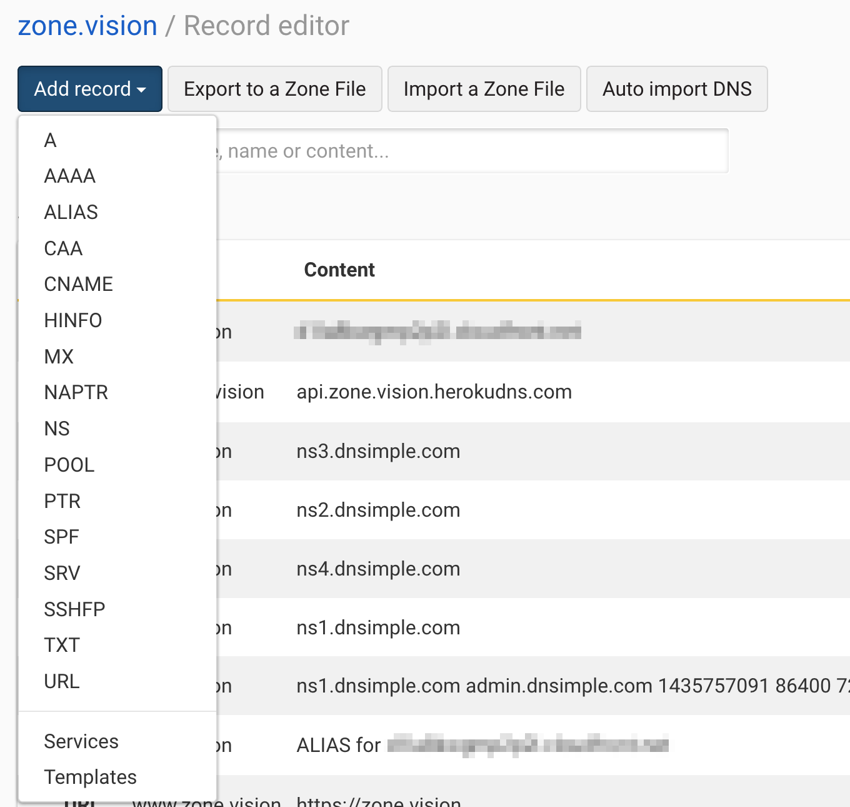Add a CNAME record
Screen dimensions: 850x807
click(79, 284)
